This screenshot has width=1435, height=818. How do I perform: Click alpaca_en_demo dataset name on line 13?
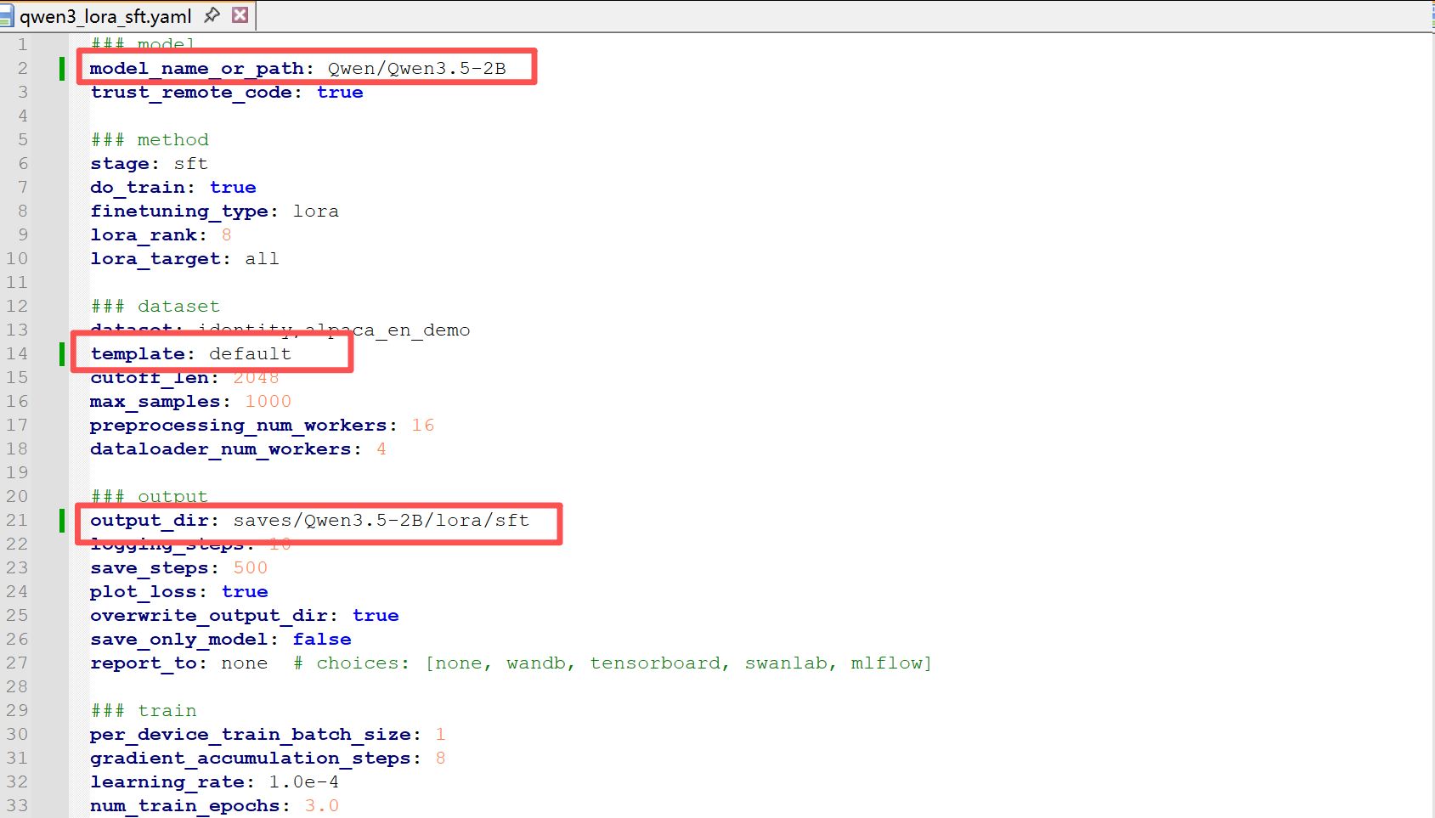pos(387,330)
